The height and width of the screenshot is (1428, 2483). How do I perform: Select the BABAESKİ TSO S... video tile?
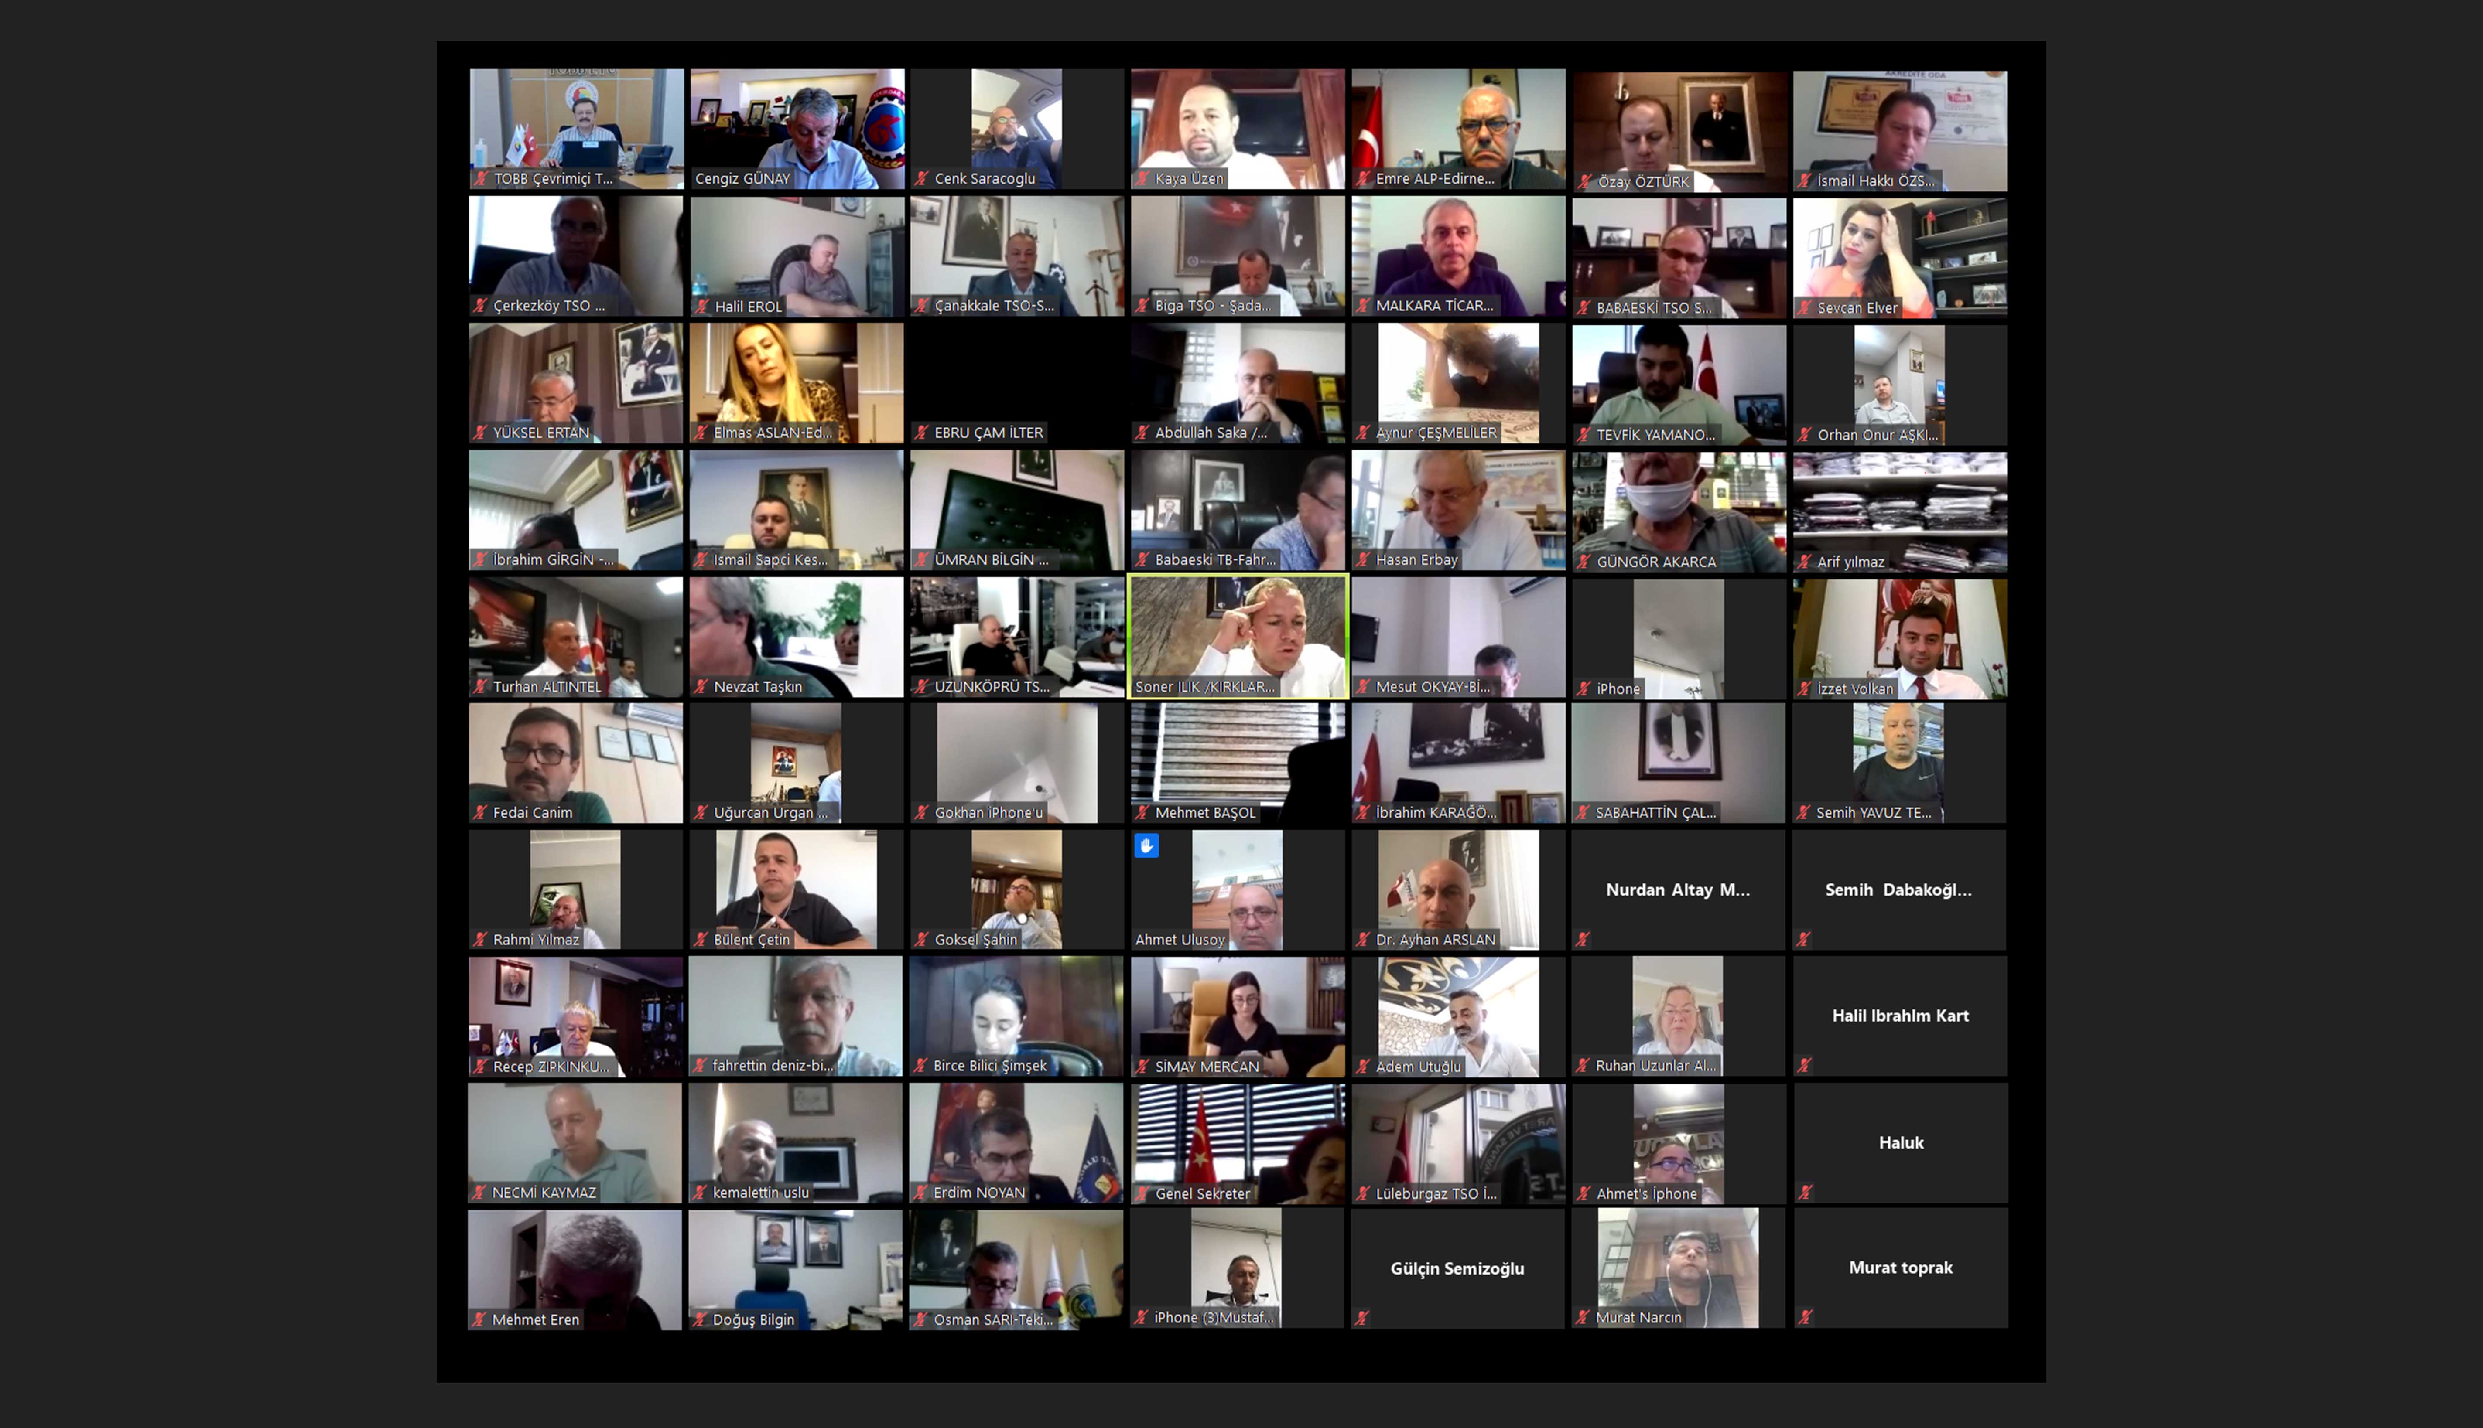click(1679, 258)
